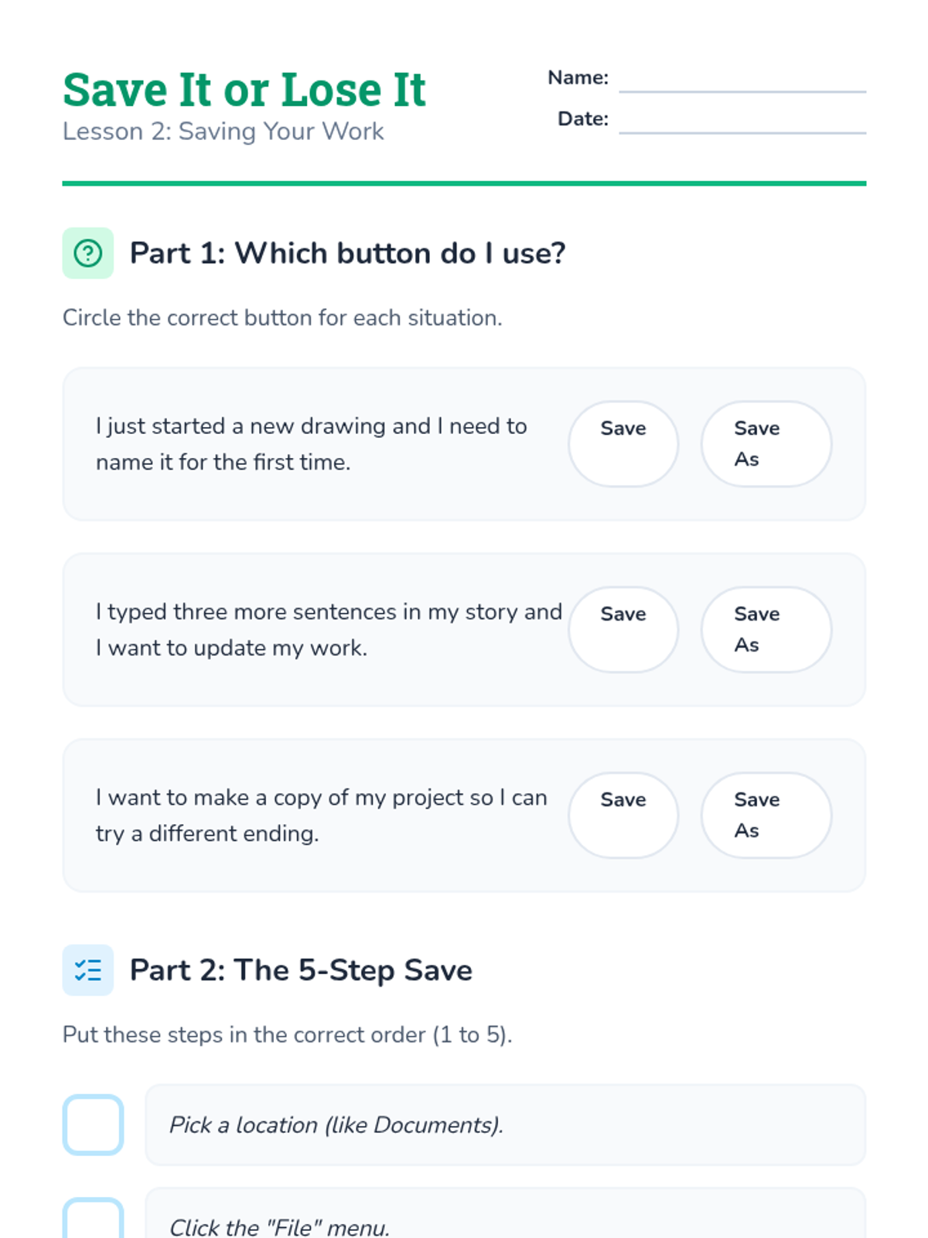This screenshot has width=928, height=1238.
Task: Click the checklist icon beside Part 2
Action: pyautogui.click(x=88, y=970)
